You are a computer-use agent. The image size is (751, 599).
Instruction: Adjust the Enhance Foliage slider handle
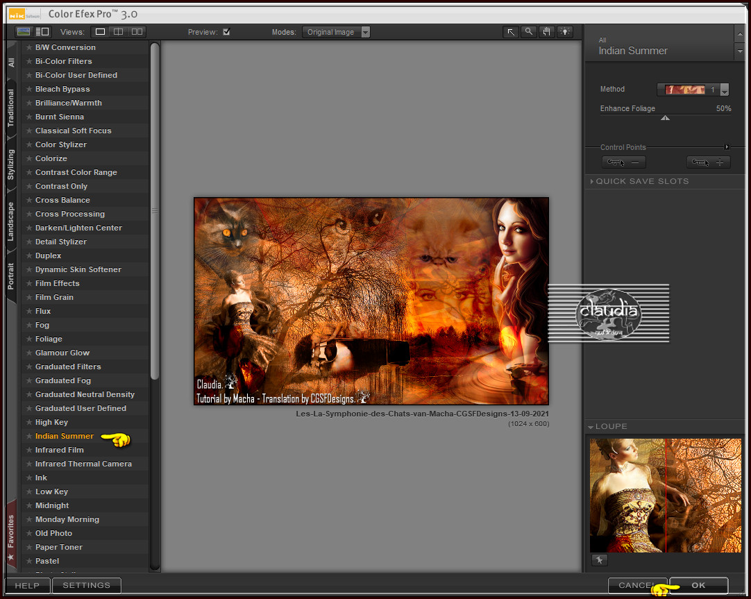click(665, 118)
